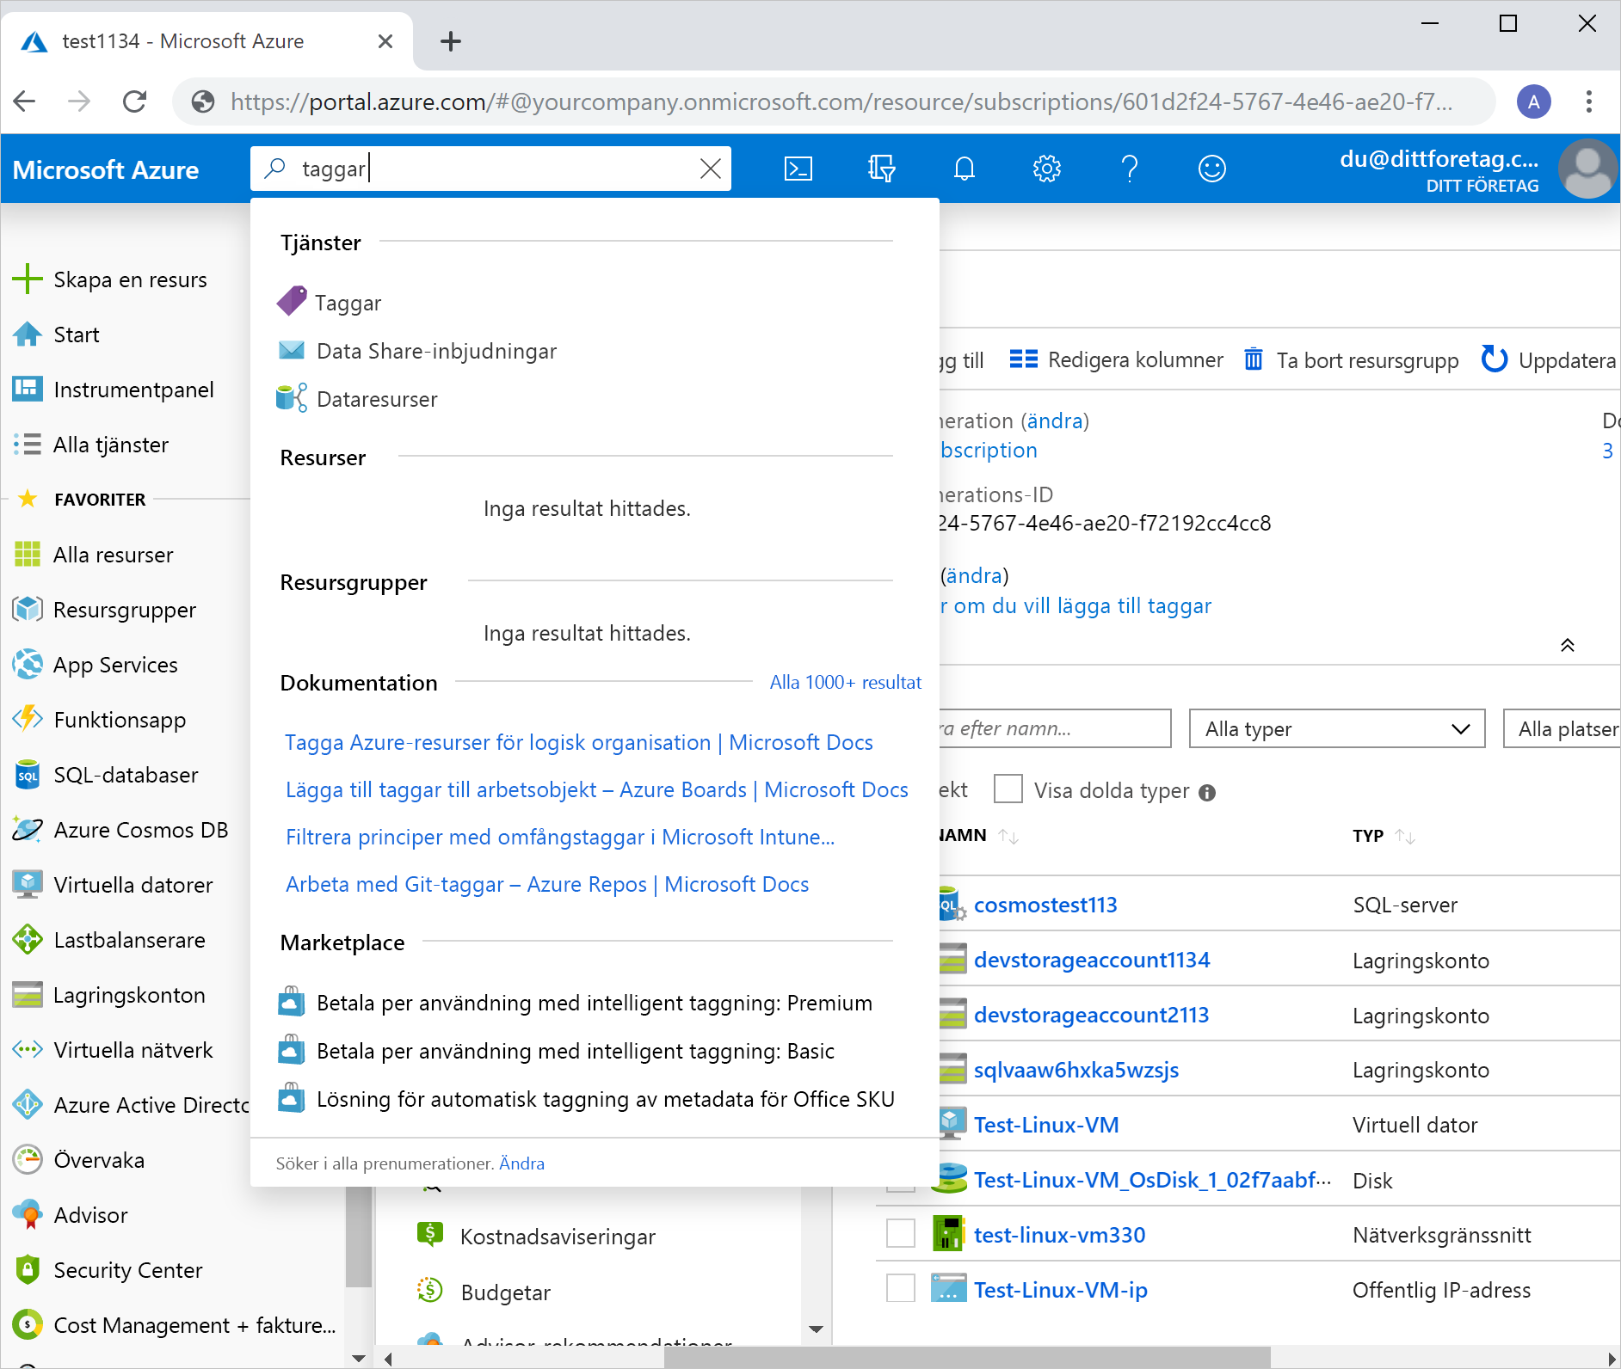Click the Skapa en resurs plus icon

coord(27,279)
